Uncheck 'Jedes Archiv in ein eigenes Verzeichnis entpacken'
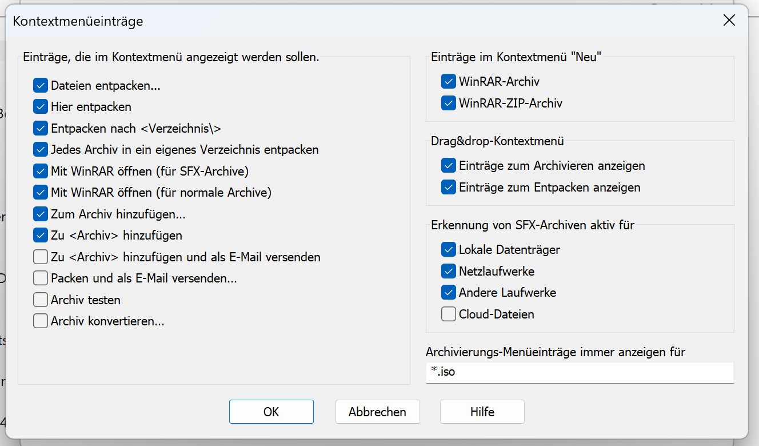759x446 pixels. 41,150
